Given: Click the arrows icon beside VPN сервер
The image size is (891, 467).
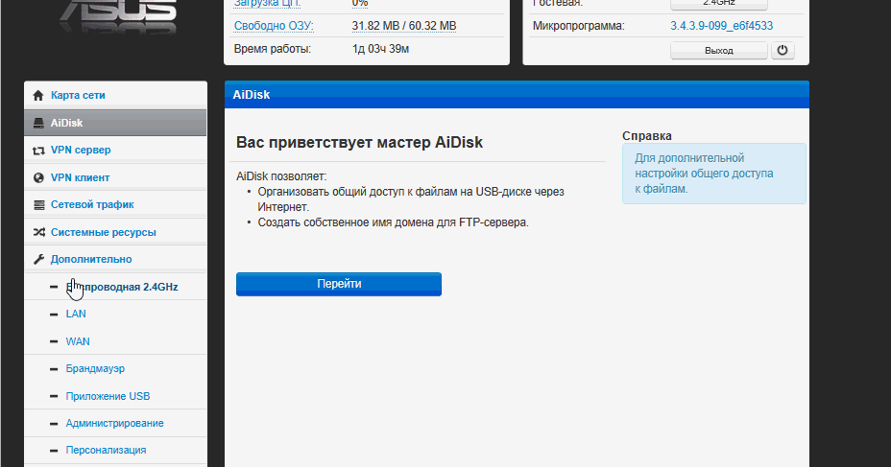Looking at the screenshot, I should (38, 151).
